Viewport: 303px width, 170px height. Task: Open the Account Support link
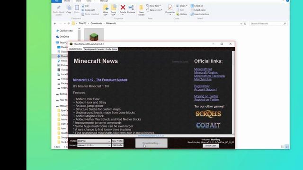pyautogui.click(x=205, y=89)
